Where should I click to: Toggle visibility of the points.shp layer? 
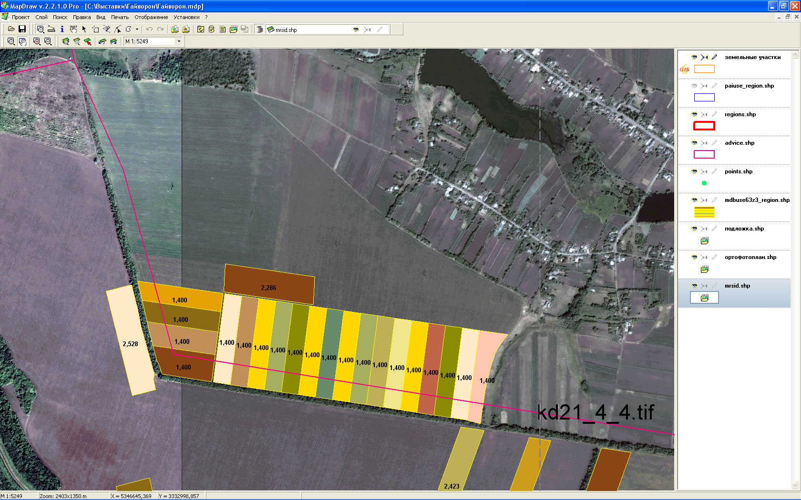click(x=694, y=171)
